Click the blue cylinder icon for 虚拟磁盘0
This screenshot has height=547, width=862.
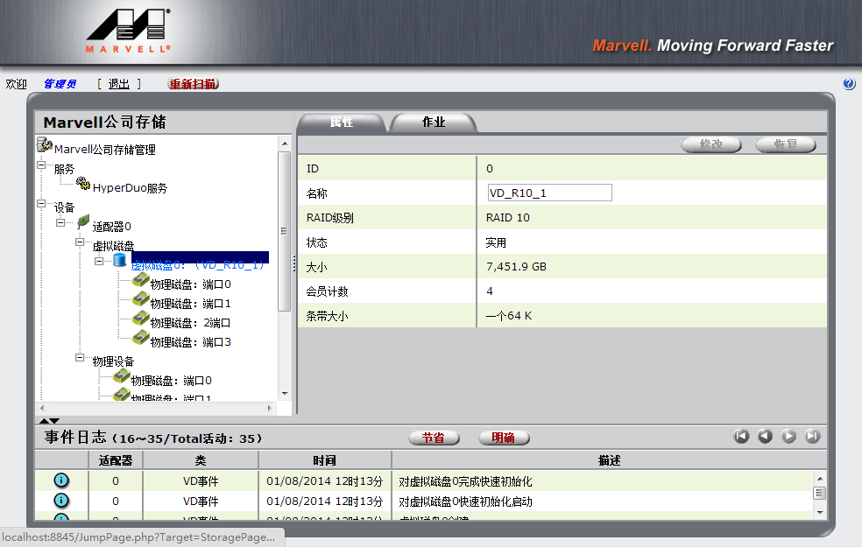click(x=120, y=260)
